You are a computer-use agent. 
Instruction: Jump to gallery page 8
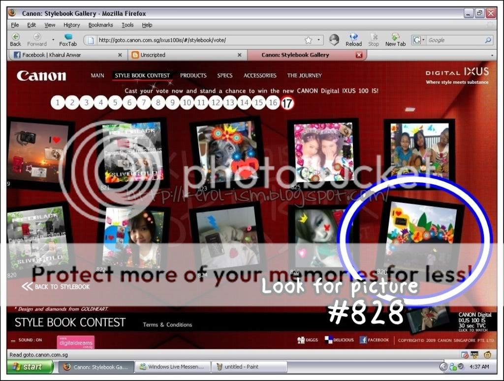click(x=158, y=103)
